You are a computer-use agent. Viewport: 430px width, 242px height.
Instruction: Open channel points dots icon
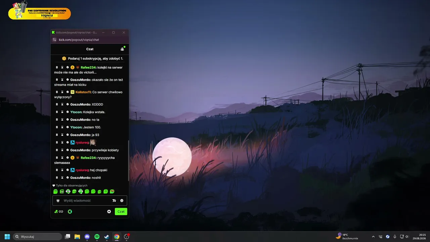coord(56,211)
